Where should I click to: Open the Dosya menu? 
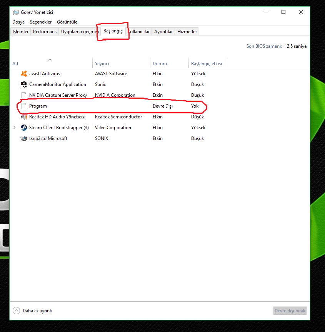pos(18,22)
